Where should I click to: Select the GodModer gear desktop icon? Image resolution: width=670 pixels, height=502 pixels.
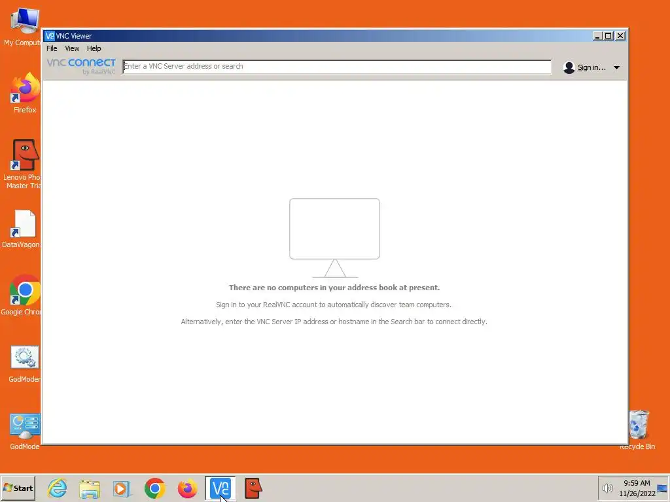25,363
